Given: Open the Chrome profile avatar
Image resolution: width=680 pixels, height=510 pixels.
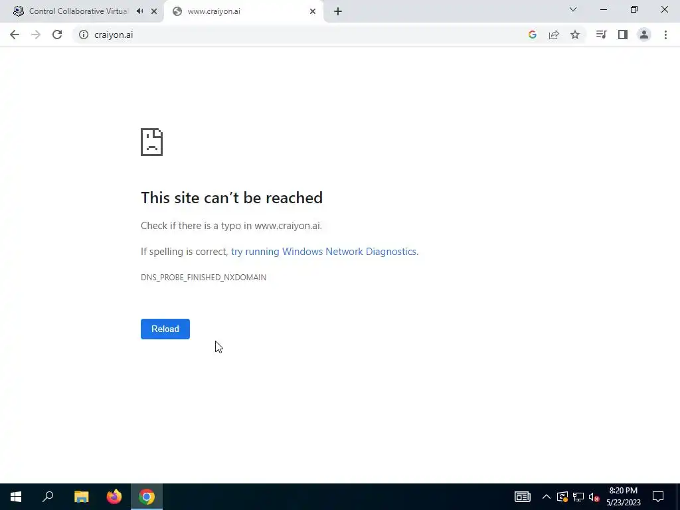Looking at the screenshot, I should click(644, 35).
